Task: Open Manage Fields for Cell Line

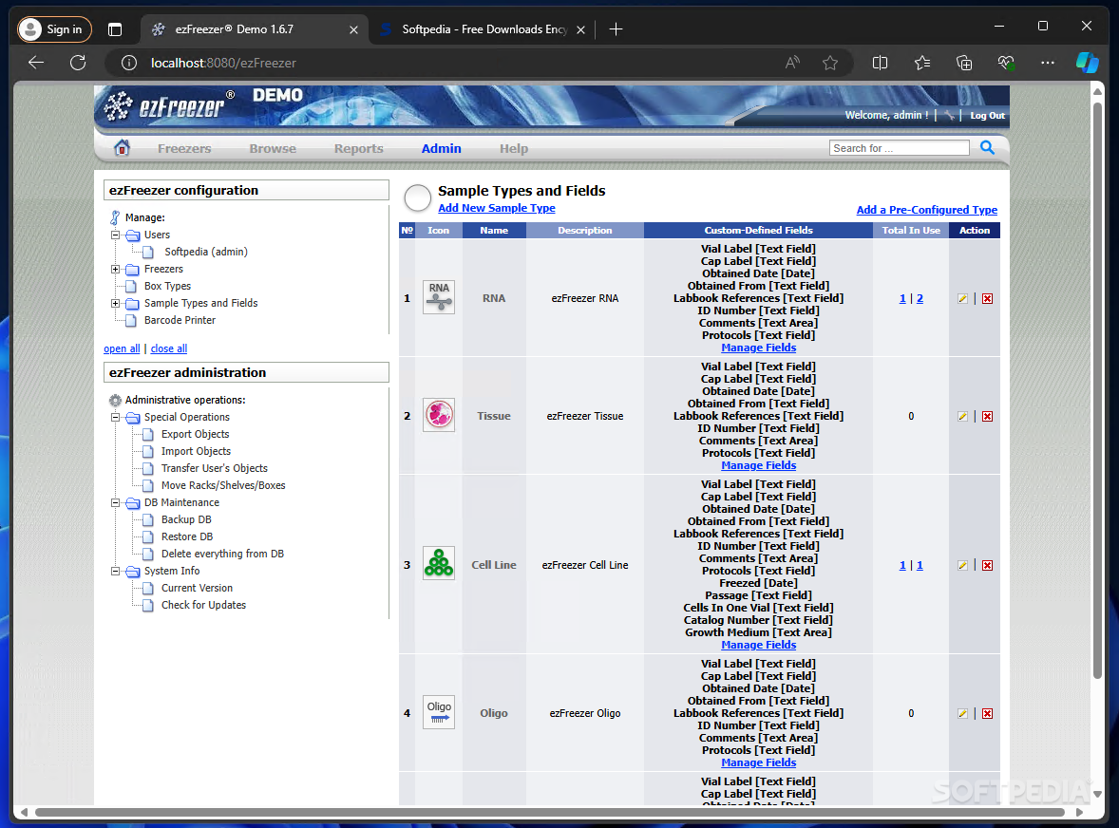Action: (x=759, y=646)
